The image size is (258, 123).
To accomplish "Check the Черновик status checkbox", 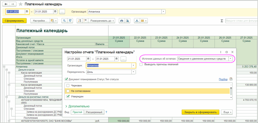I will [x=68, y=86].
